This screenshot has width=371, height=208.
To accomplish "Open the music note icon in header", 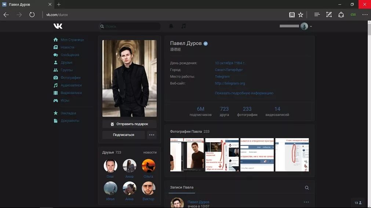I will pos(183,26).
